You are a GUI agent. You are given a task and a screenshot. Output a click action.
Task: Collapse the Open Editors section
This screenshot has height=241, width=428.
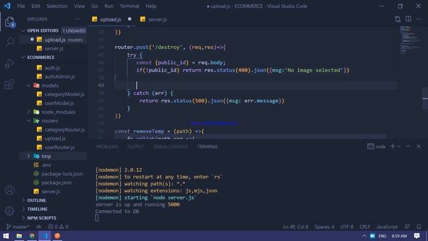point(23,31)
